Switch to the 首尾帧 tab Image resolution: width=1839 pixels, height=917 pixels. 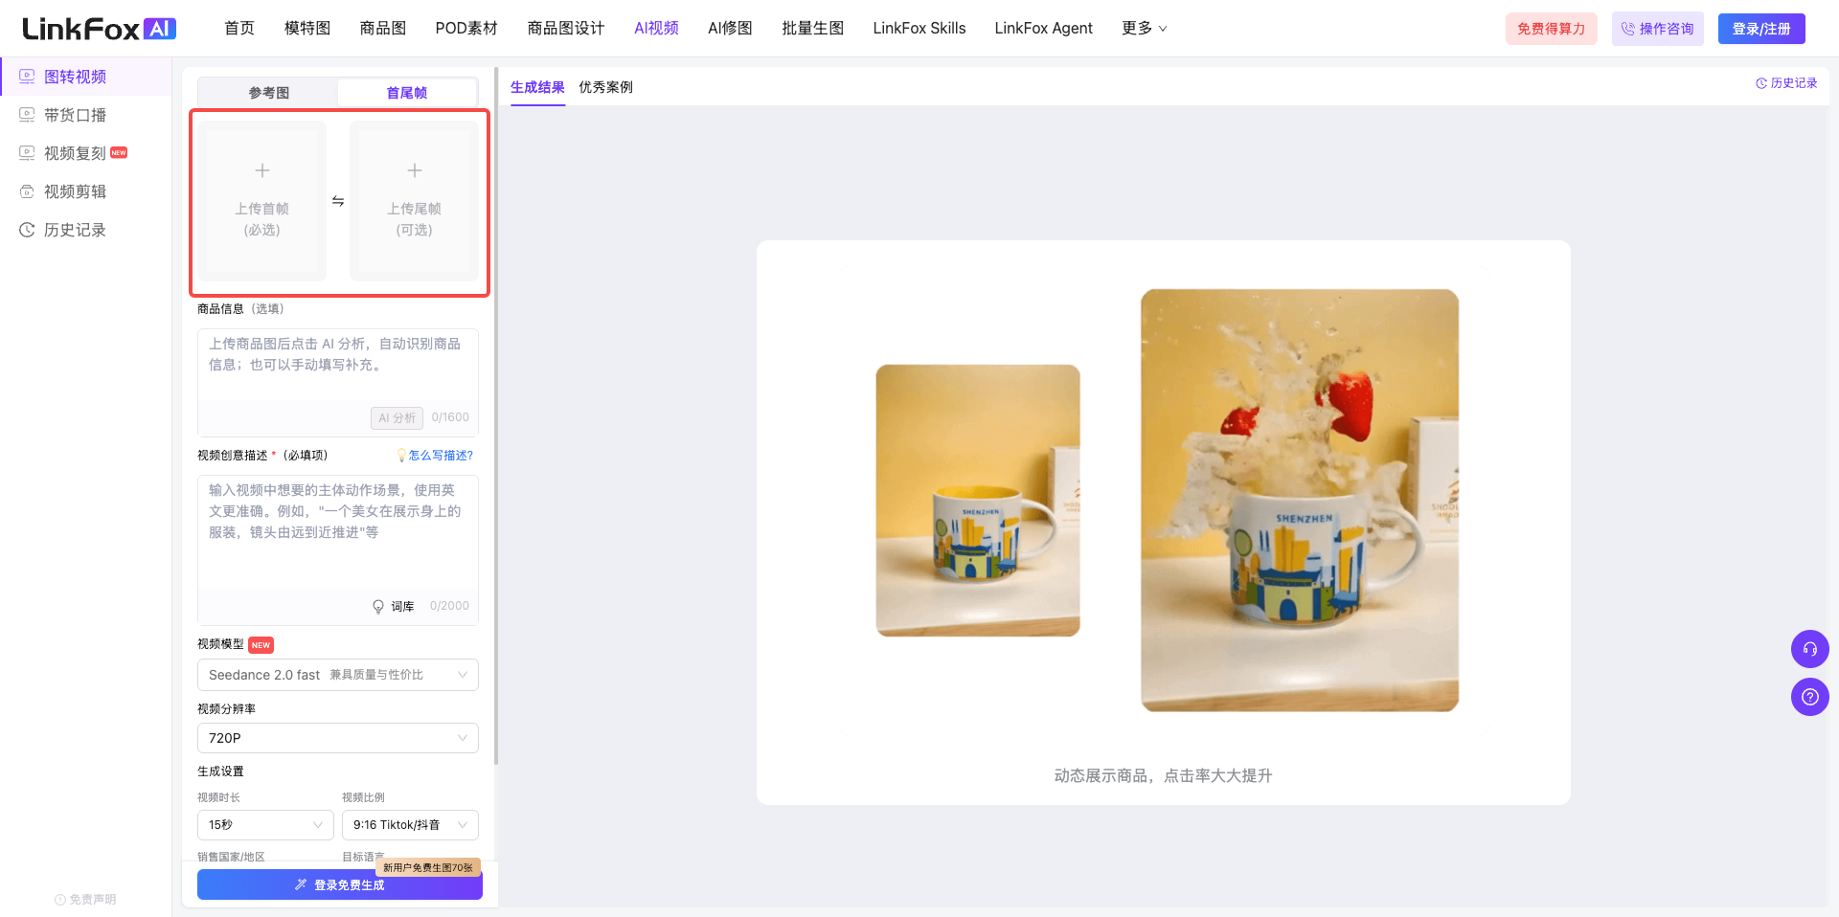click(407, 93)
